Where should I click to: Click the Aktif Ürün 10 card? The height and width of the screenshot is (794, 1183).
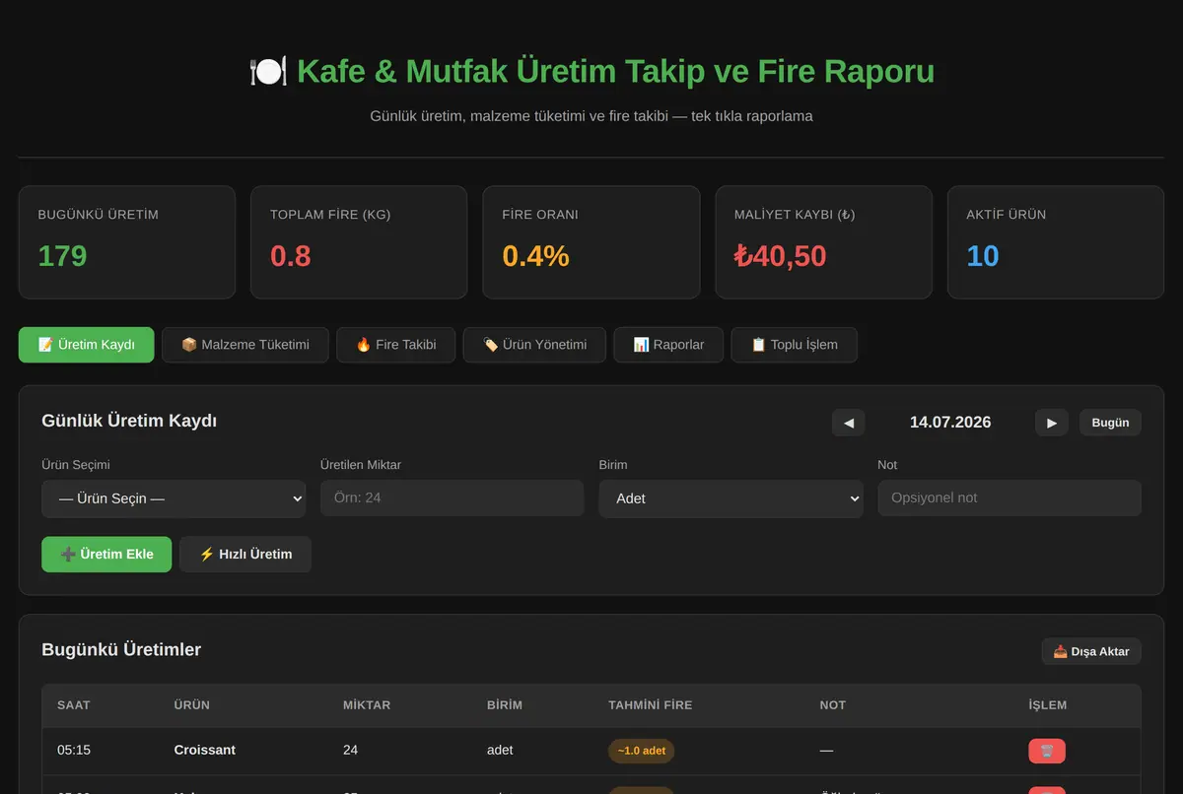[1056, 242]
